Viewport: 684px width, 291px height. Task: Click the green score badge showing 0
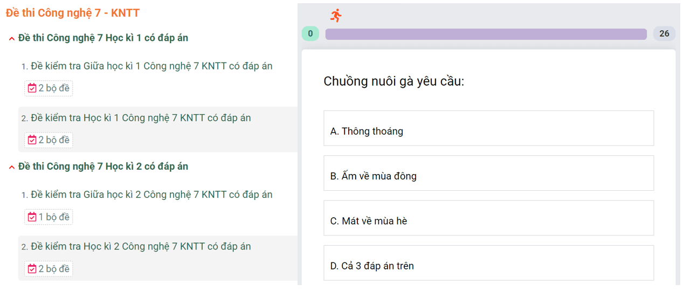pyautogui.click(x=310, y=34)
